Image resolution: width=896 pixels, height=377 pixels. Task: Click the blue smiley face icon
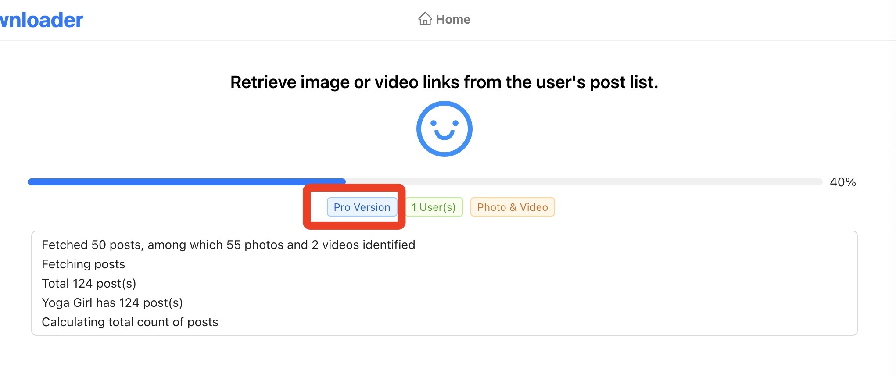coord(444,129)
